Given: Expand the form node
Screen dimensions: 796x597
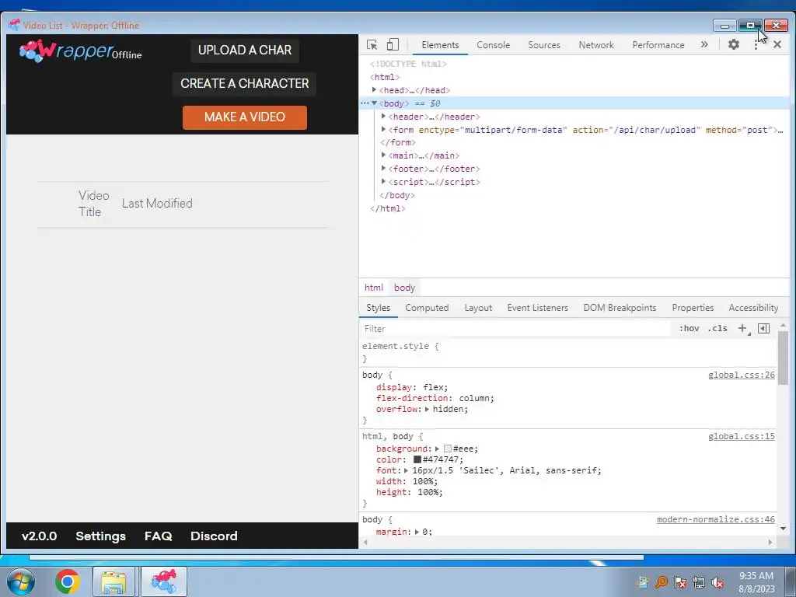Looking at the screenshot, I should coord(383,130).
